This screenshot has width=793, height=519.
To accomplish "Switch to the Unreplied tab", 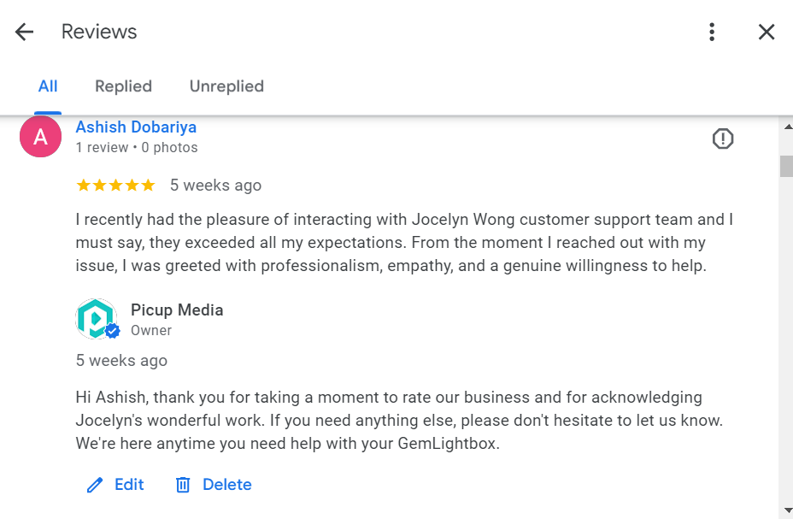I will pos(226,86).
